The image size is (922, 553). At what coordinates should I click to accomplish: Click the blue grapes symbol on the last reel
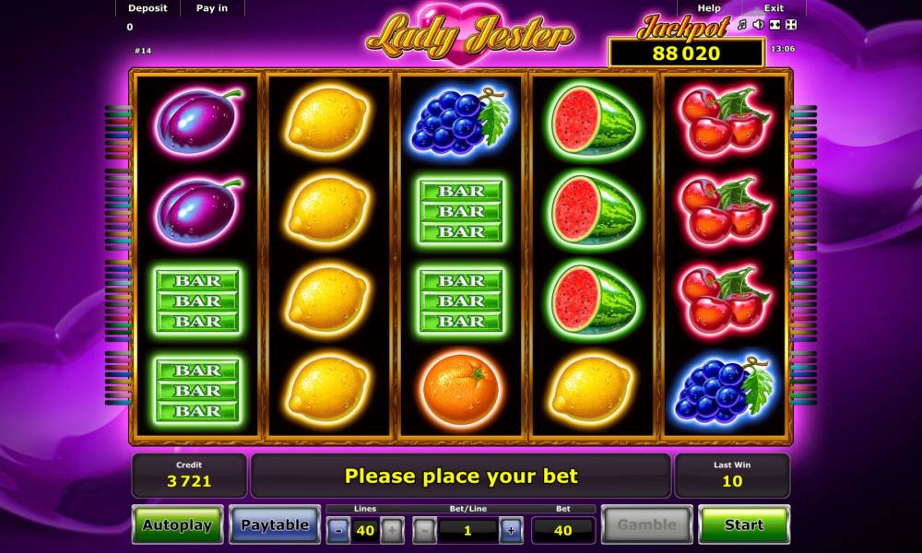(x=725, y=389)
